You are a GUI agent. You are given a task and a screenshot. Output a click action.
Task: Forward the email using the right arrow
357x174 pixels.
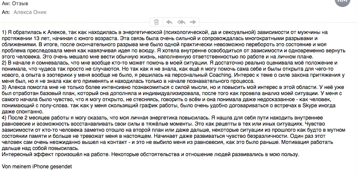click(x=193, y=22)
